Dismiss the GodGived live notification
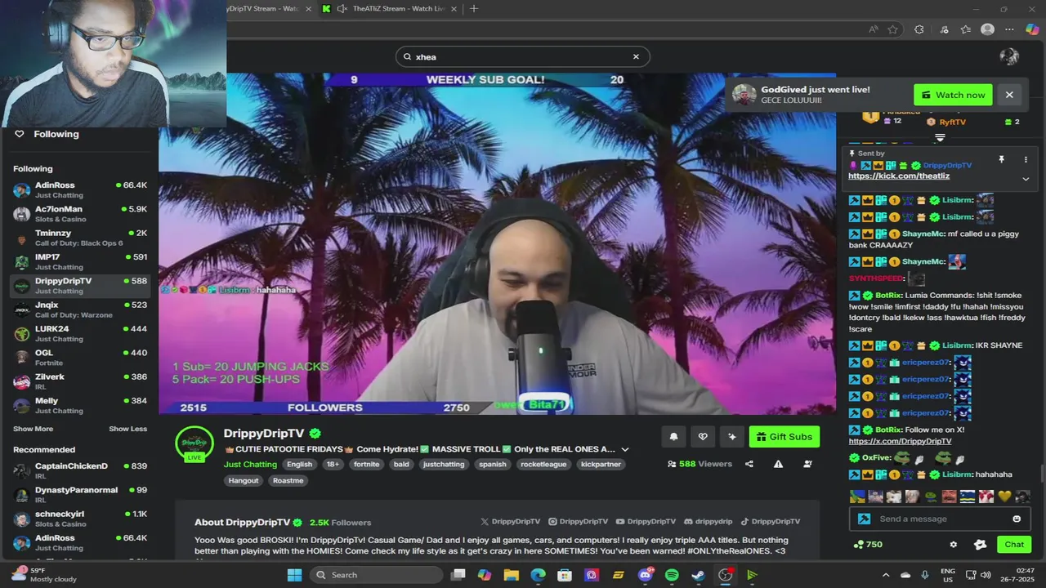1046x588 pixels. coord(1009,95)
